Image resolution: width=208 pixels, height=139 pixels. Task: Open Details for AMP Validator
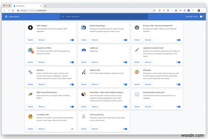point(30,40)
